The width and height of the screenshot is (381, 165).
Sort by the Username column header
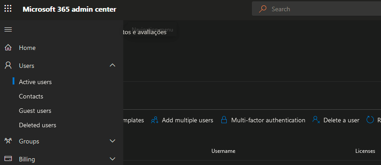tap(223, 151)
